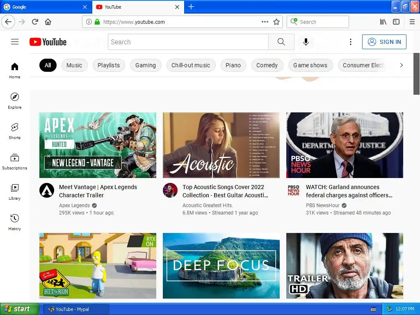Close the YouTube browser tab
Image resolution: width=420 pixels, height=315 pixels.
(177, 7)
